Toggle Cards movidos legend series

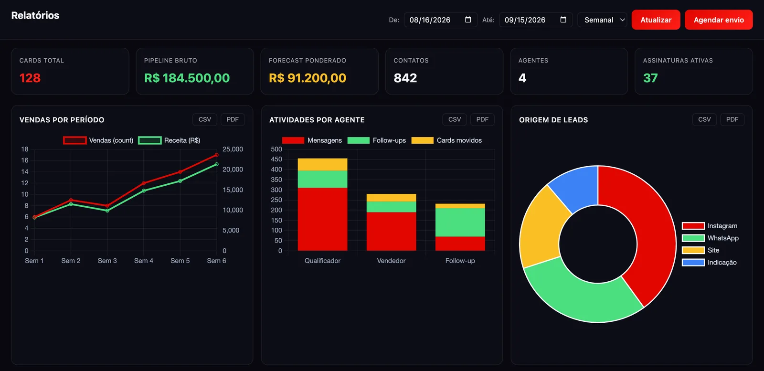pyautogui.click(x=446, y=140)
